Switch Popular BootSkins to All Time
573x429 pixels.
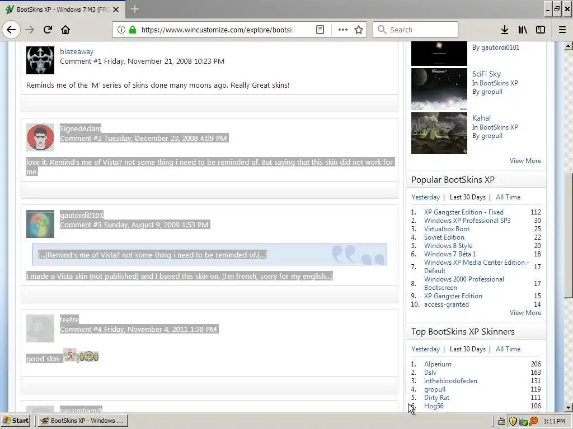pos(508,197)
